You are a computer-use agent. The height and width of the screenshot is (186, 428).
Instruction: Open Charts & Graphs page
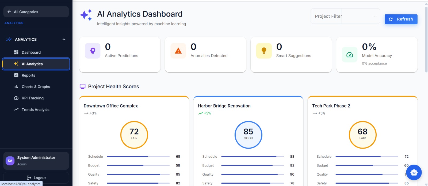click(36, 87)
